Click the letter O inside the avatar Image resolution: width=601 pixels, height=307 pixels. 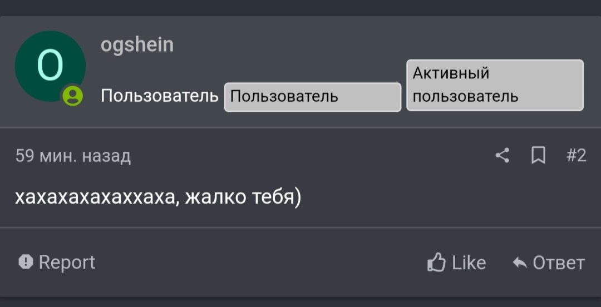[x=50, y=66]
